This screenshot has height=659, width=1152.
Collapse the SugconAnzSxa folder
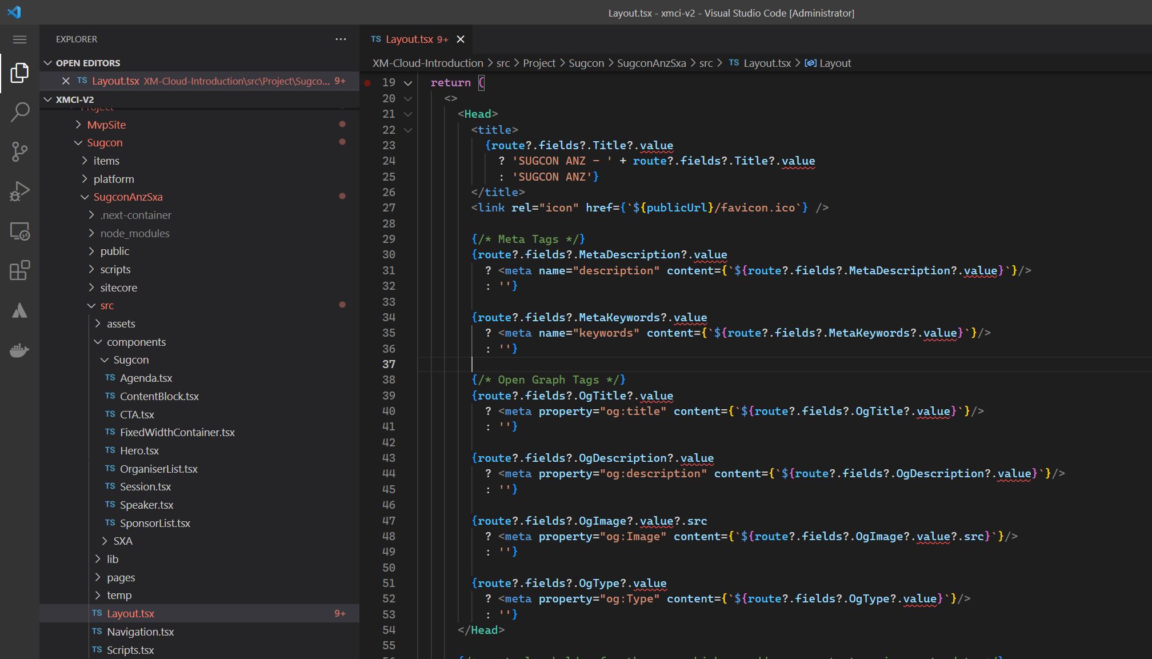pyautogui.click(x=85, y=197)
